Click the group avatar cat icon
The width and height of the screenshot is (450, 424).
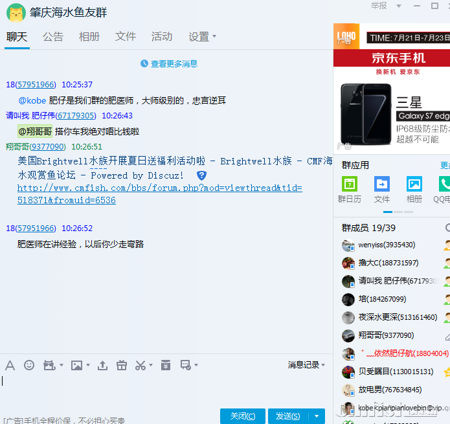[16, 12]
